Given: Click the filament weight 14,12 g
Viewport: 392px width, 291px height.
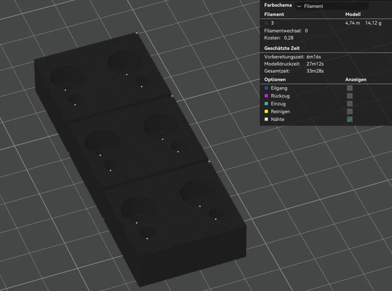Looking at the screenshot, I should pyautogui.click(x=373, y=23).
